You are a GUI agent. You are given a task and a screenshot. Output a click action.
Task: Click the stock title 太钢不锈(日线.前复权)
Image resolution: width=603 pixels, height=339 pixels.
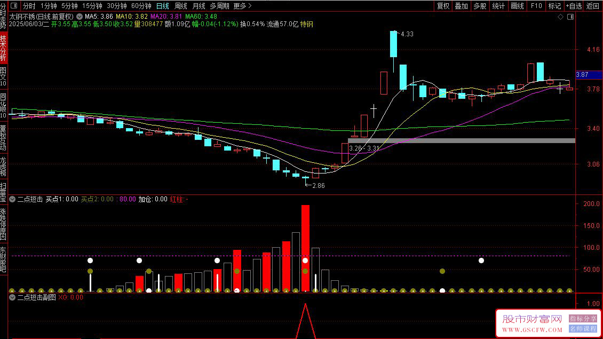coord(41,17)
